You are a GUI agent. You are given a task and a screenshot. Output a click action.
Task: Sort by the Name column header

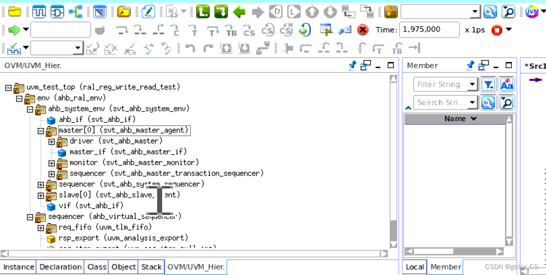click(x=455, y=118)
